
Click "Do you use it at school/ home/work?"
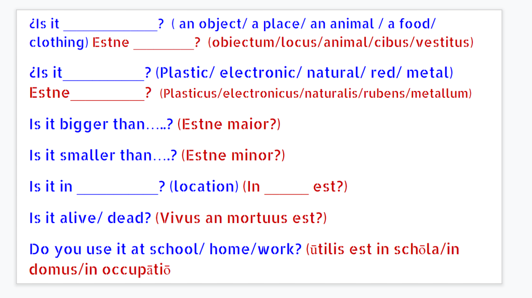pos(165,250)
